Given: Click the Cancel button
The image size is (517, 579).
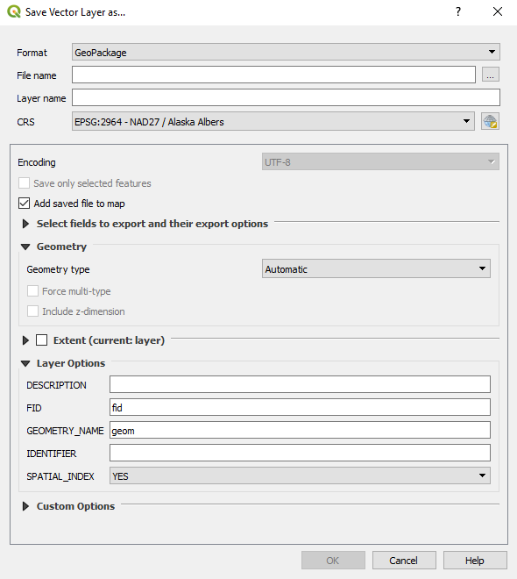Looking at the screenshot, I should click(404, 561).
